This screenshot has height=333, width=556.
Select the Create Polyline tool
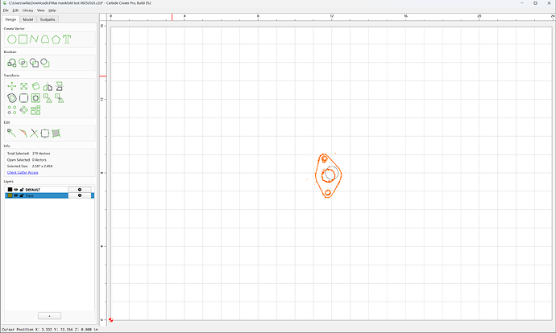coord(34,39)
